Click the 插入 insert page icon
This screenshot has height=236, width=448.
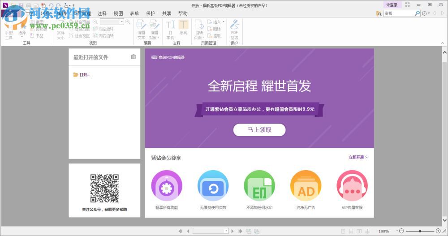tap(210, 22)
